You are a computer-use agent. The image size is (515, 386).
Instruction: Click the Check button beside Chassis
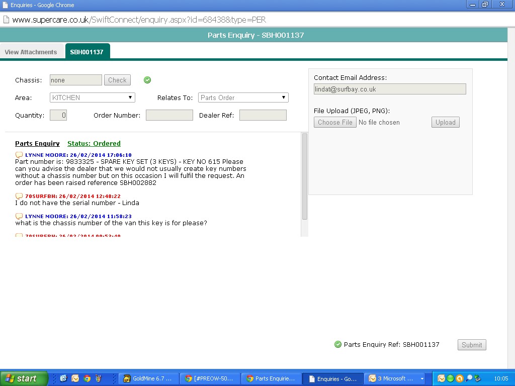click(117, 80)
